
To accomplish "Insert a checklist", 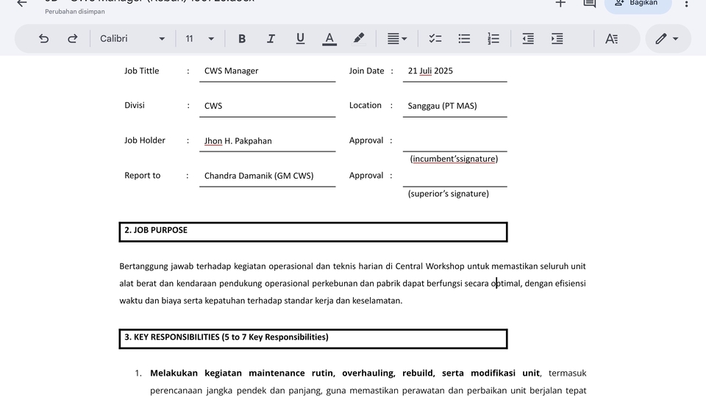I will (435, 39).
